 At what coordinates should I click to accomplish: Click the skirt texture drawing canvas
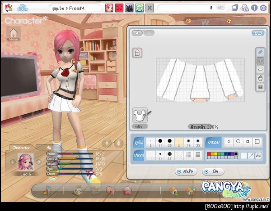click(x=200, y=80)
